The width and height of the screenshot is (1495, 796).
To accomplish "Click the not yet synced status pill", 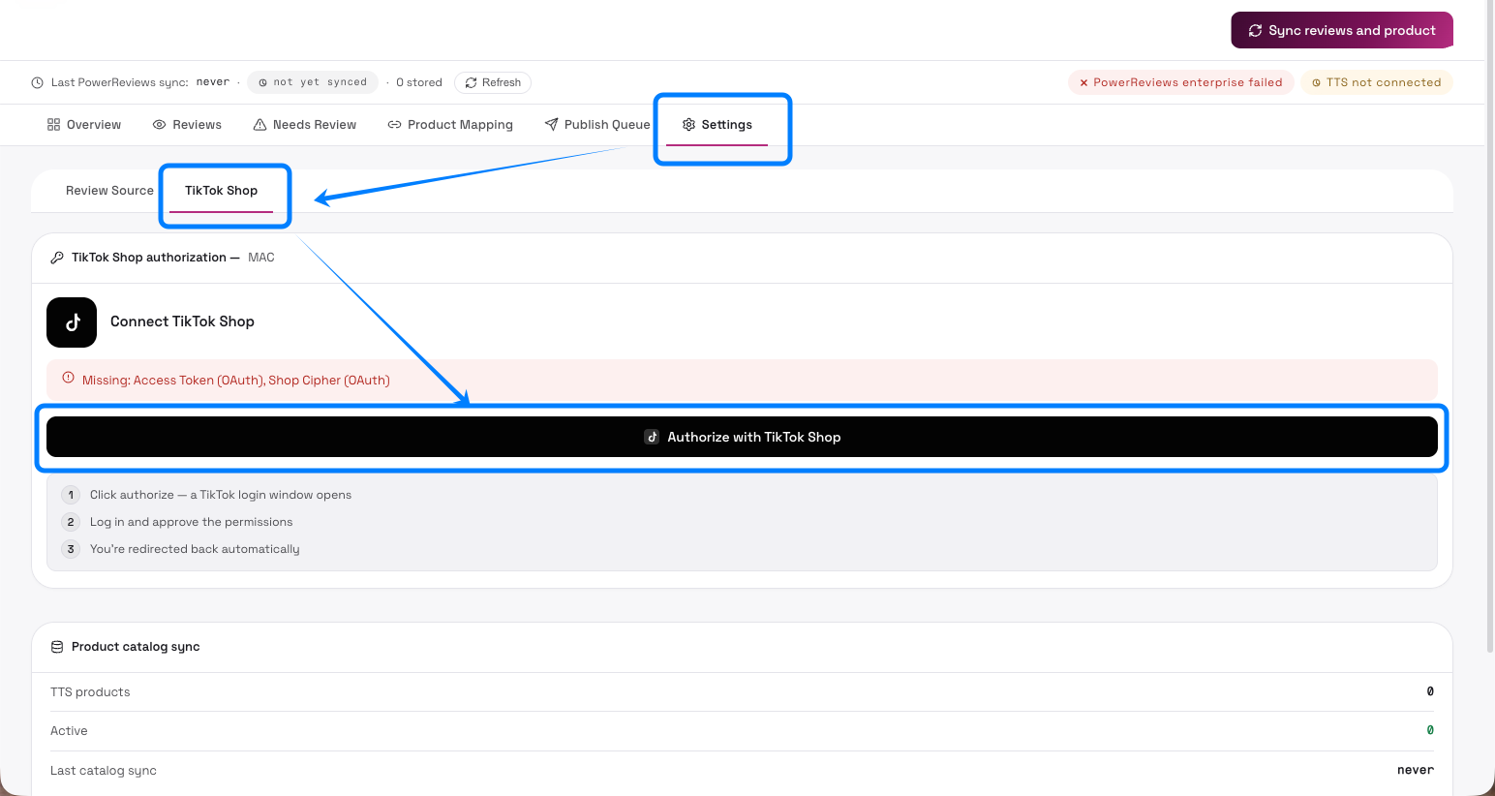I will (x=313, y=82).
